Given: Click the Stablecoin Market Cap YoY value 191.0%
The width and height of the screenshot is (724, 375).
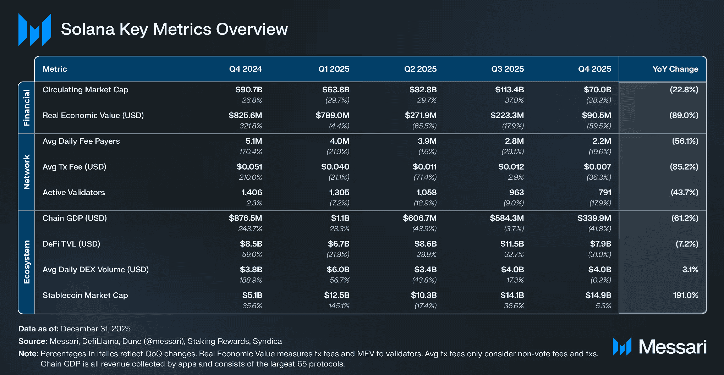Looking at the screenshot, I should coord(685,295).
